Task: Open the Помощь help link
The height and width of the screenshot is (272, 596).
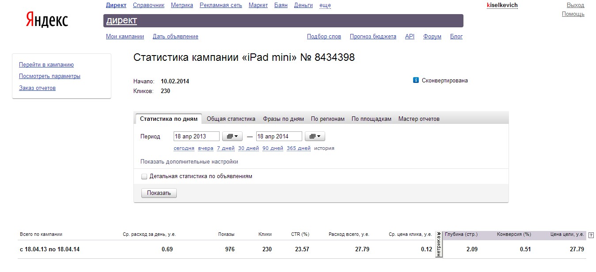Action: point(573,14)
